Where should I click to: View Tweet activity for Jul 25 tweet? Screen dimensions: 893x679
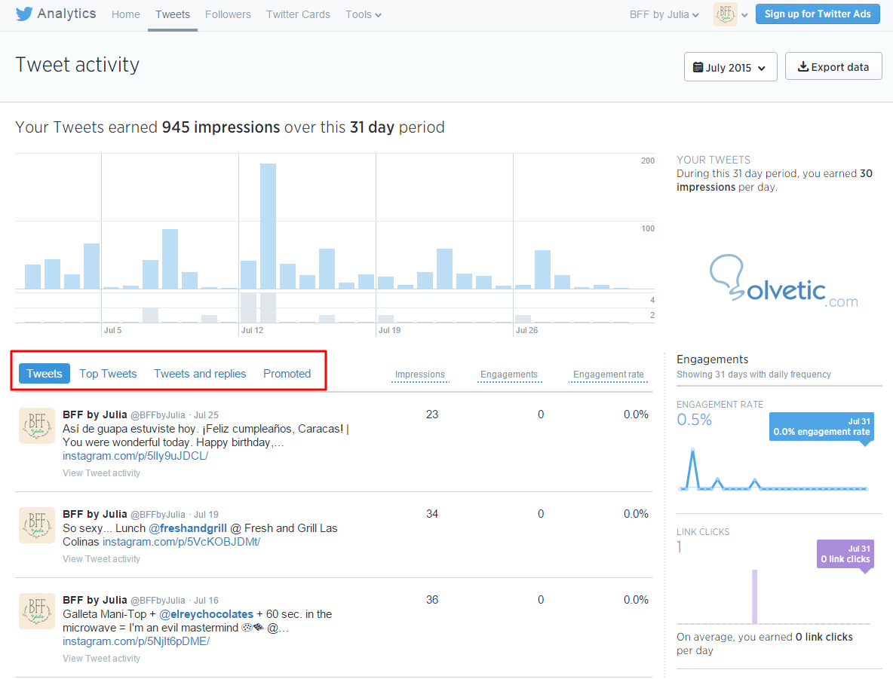101,473
